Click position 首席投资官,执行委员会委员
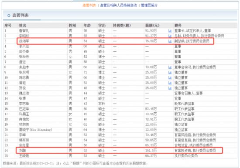 [195, 151]
